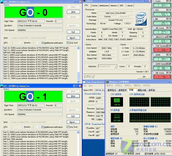Image resolution: width=172 pixels, height=156 pixels.
Task: Click the thermometer icon beside MB sensor label
Action: pos(154,19)
